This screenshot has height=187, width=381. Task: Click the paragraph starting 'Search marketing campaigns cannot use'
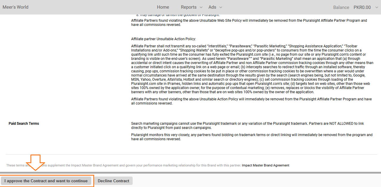coord(247,126)
